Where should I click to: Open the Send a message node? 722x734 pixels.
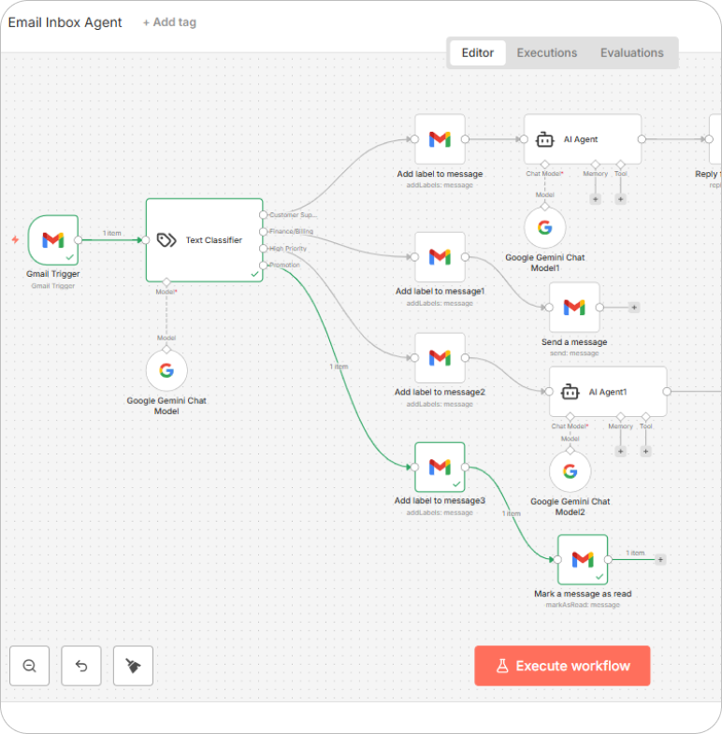[x=574, y=307]
